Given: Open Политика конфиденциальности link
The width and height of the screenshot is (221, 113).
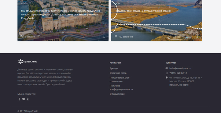Looking at the screenshot, I should (121, 87).
